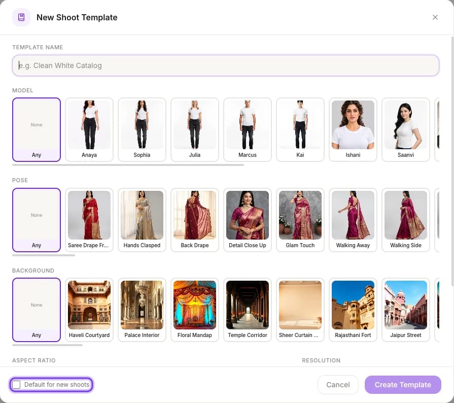Click the Model row horizontal scrollbar

click(128, 165)
